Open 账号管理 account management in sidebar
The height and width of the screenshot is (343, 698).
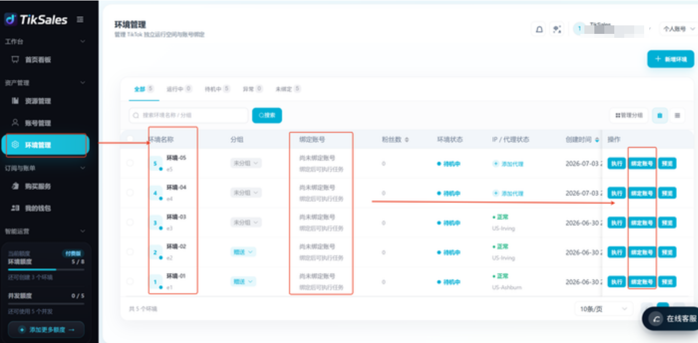coord(38,123)
